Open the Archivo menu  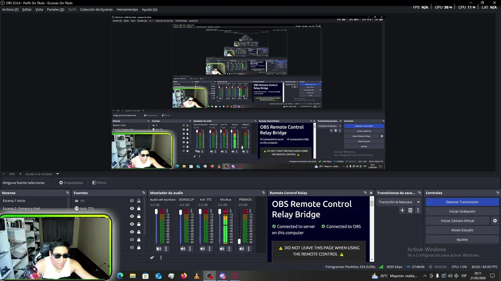tap(10, 9)
